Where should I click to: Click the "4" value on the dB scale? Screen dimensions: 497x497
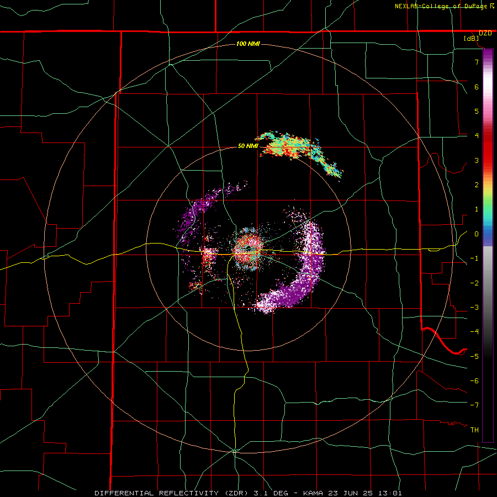coord(477,136)
